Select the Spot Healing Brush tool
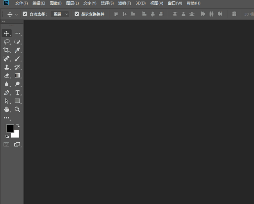This screenshot has height=204, width=254. [6, 59]
